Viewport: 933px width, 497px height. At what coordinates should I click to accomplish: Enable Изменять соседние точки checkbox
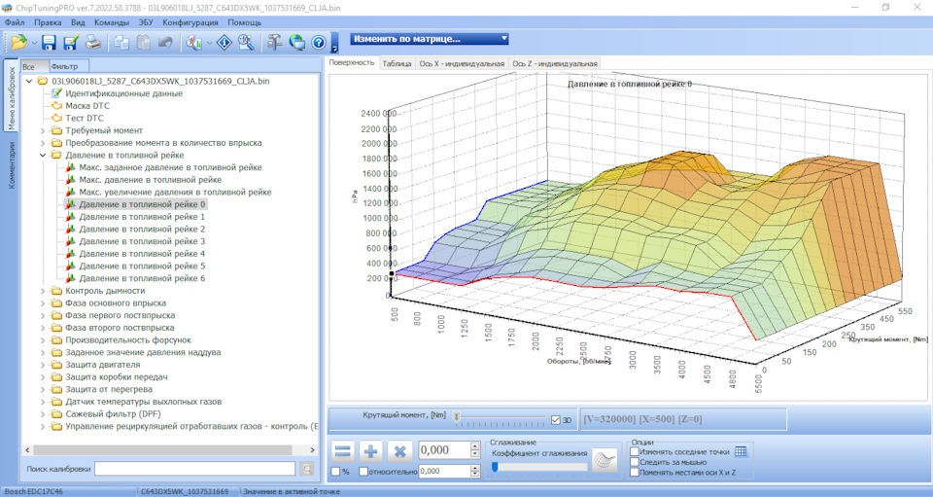tap(635, 451)
